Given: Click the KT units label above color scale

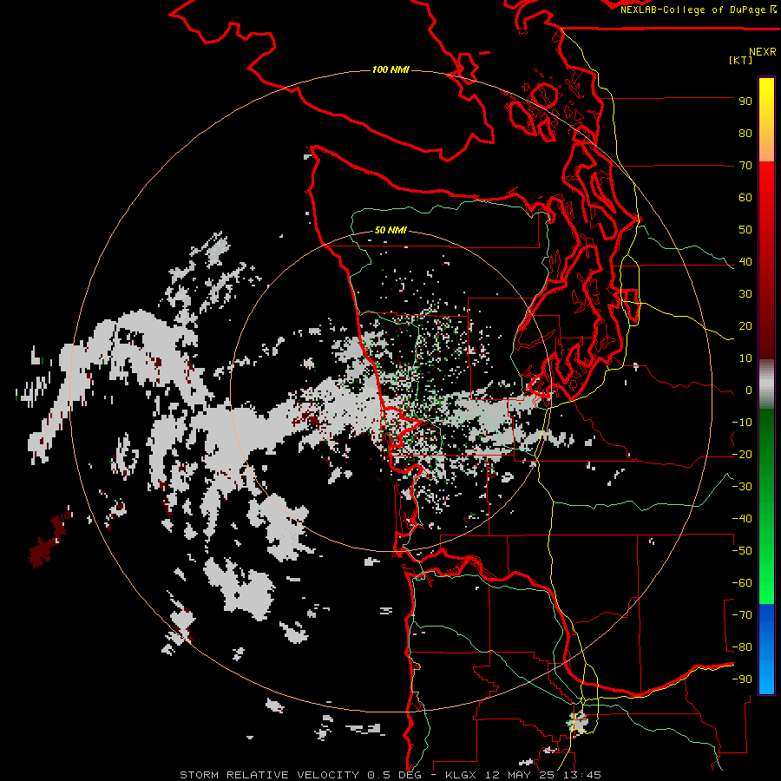Looking at the screenshot, I should pyautogui.click(x=741, y=60).
